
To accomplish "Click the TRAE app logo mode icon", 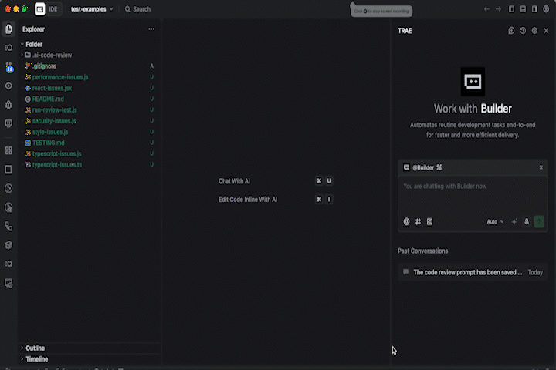I will point(39,9).
